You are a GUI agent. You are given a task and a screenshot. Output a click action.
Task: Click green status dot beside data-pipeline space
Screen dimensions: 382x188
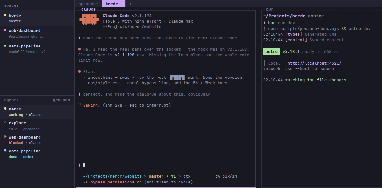pyautogui.click(x=5, y=46)
